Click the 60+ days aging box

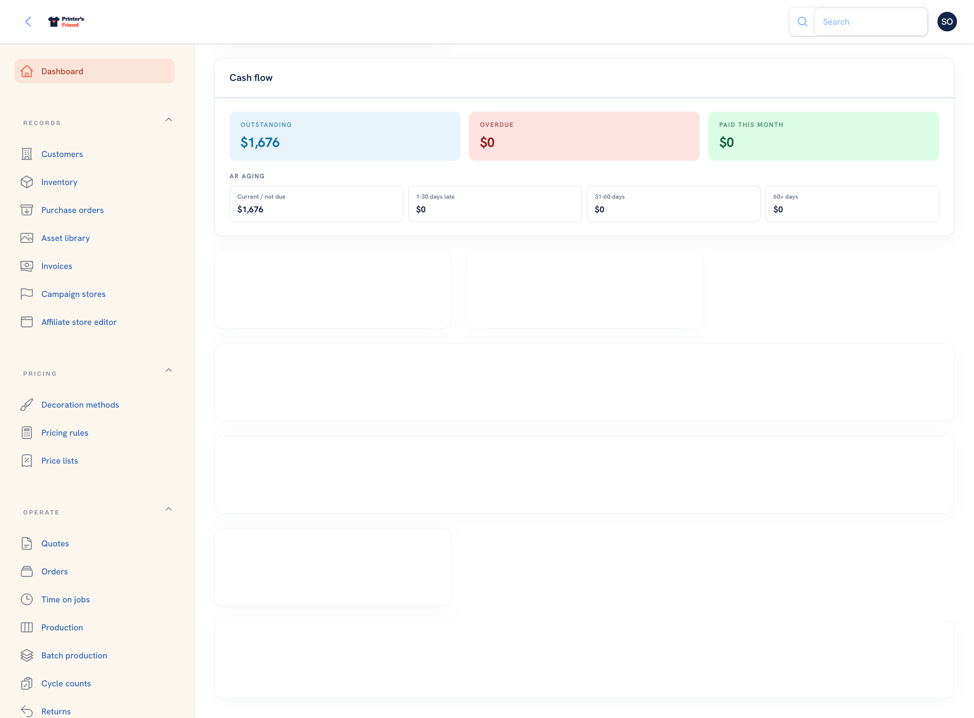pyautogui.click(x=852, y=204)
